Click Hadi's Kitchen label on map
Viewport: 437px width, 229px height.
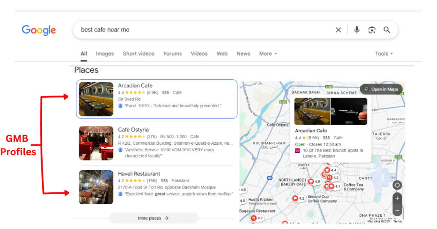261,200
